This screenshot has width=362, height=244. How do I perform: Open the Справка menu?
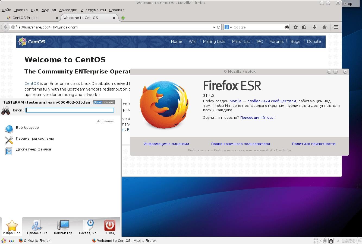tap(117, 10)
